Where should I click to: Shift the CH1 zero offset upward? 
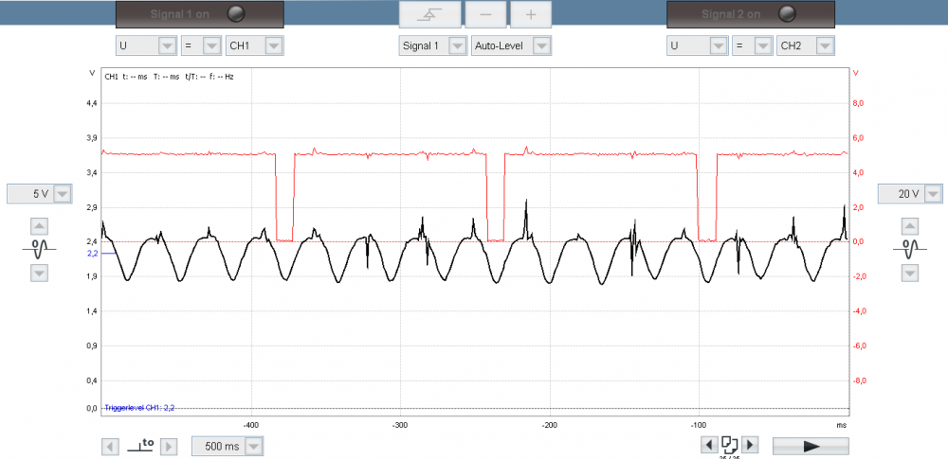click(x=39, y=226)
